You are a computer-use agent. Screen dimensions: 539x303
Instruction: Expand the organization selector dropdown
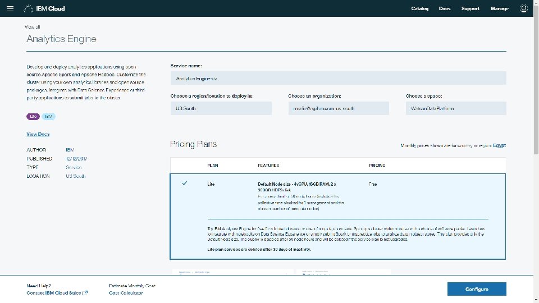point(338,108)
